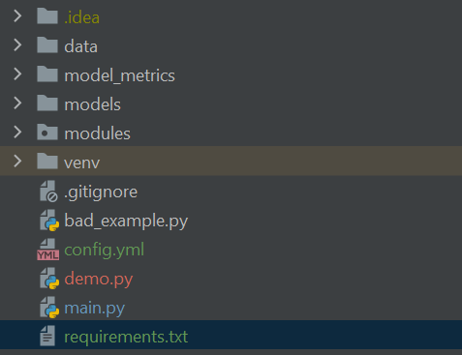Expand the models folder arrow
This screenshot has width=462, height=355.
(17, 104)
